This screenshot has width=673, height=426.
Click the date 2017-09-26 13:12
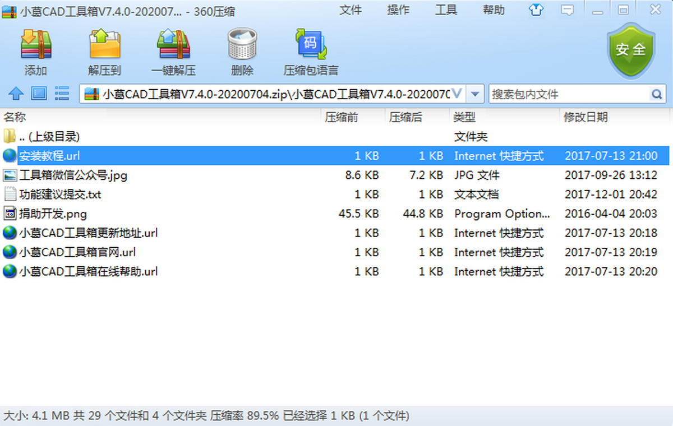point(611,175)
